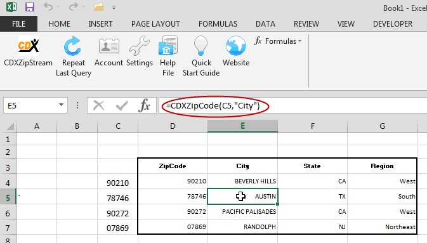Screen dimensions: 427x243
Task: Switch to the DATA ribbon tab
Action: coord(265,24)
